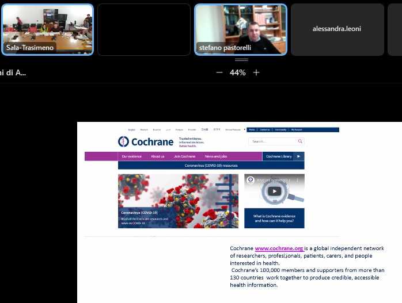Open the www.cochrane.org hyperlink

(279, 248)
